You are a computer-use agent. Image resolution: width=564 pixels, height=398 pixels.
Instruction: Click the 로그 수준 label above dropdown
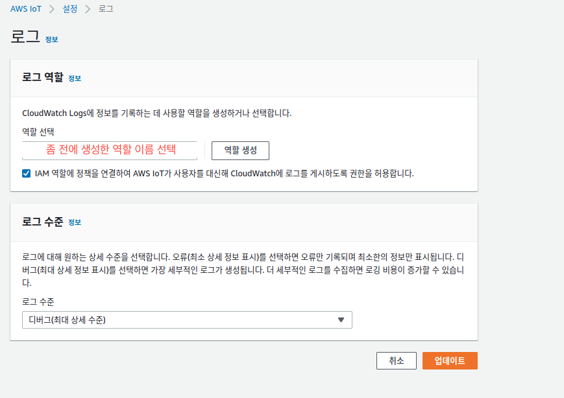click(x=38, y=301)
